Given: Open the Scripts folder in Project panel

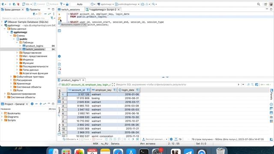Looking at the screenshot, I should click(x=12, y=120).
